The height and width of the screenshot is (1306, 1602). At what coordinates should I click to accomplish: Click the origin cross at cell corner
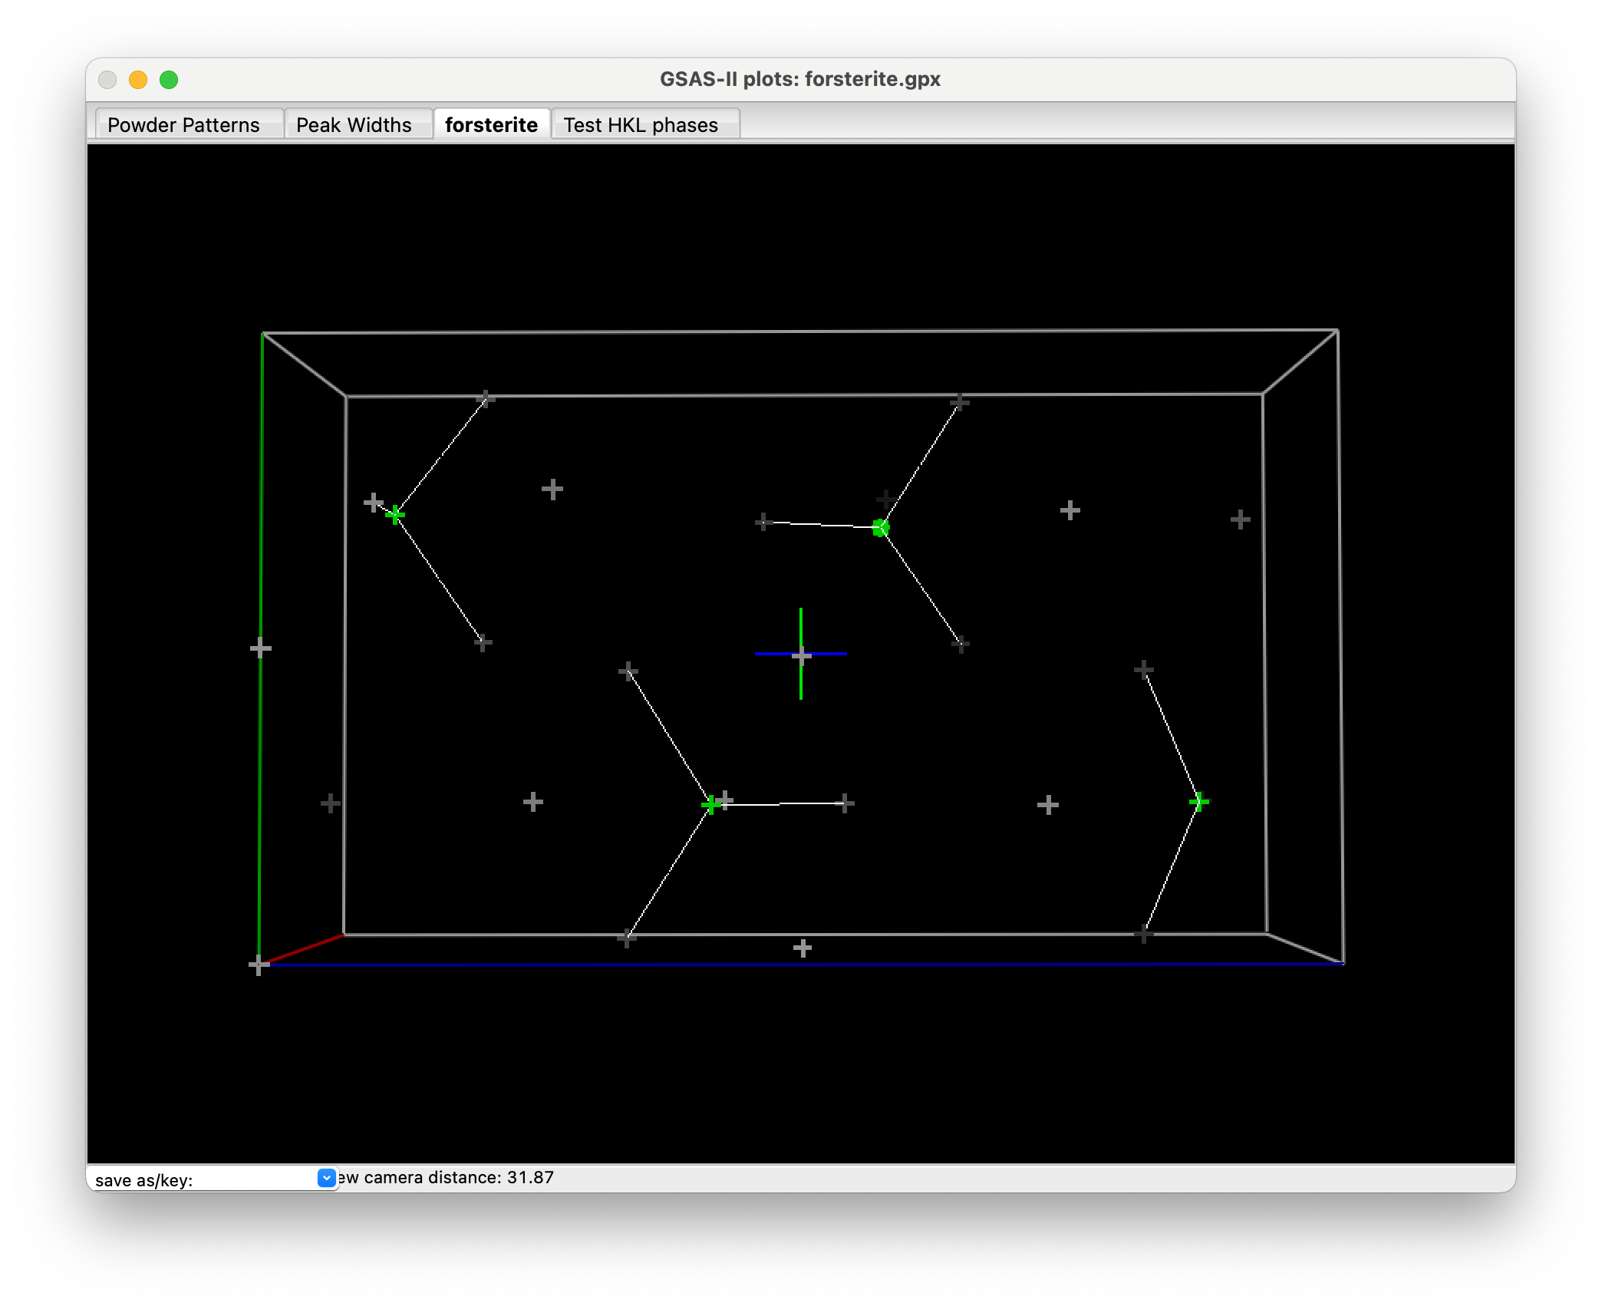point(259,965)
